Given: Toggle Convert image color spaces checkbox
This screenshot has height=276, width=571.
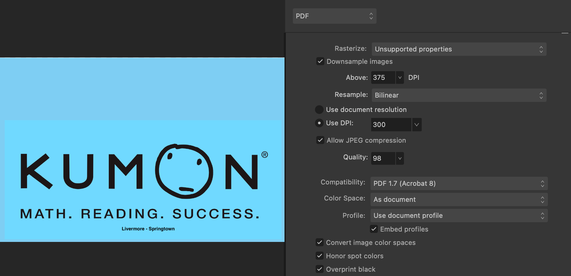Looking at the screenshot, I should tap(320, 243).
